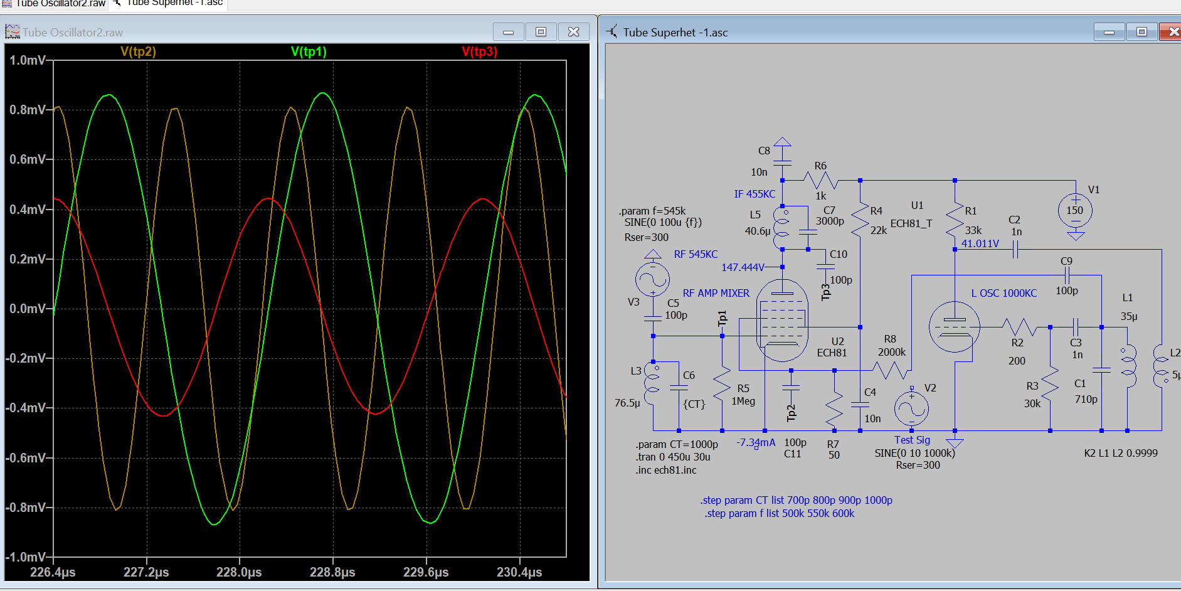Click the SINE(0 10 1000k) source value
1181x591 pixels.
(x=915, y=453)
